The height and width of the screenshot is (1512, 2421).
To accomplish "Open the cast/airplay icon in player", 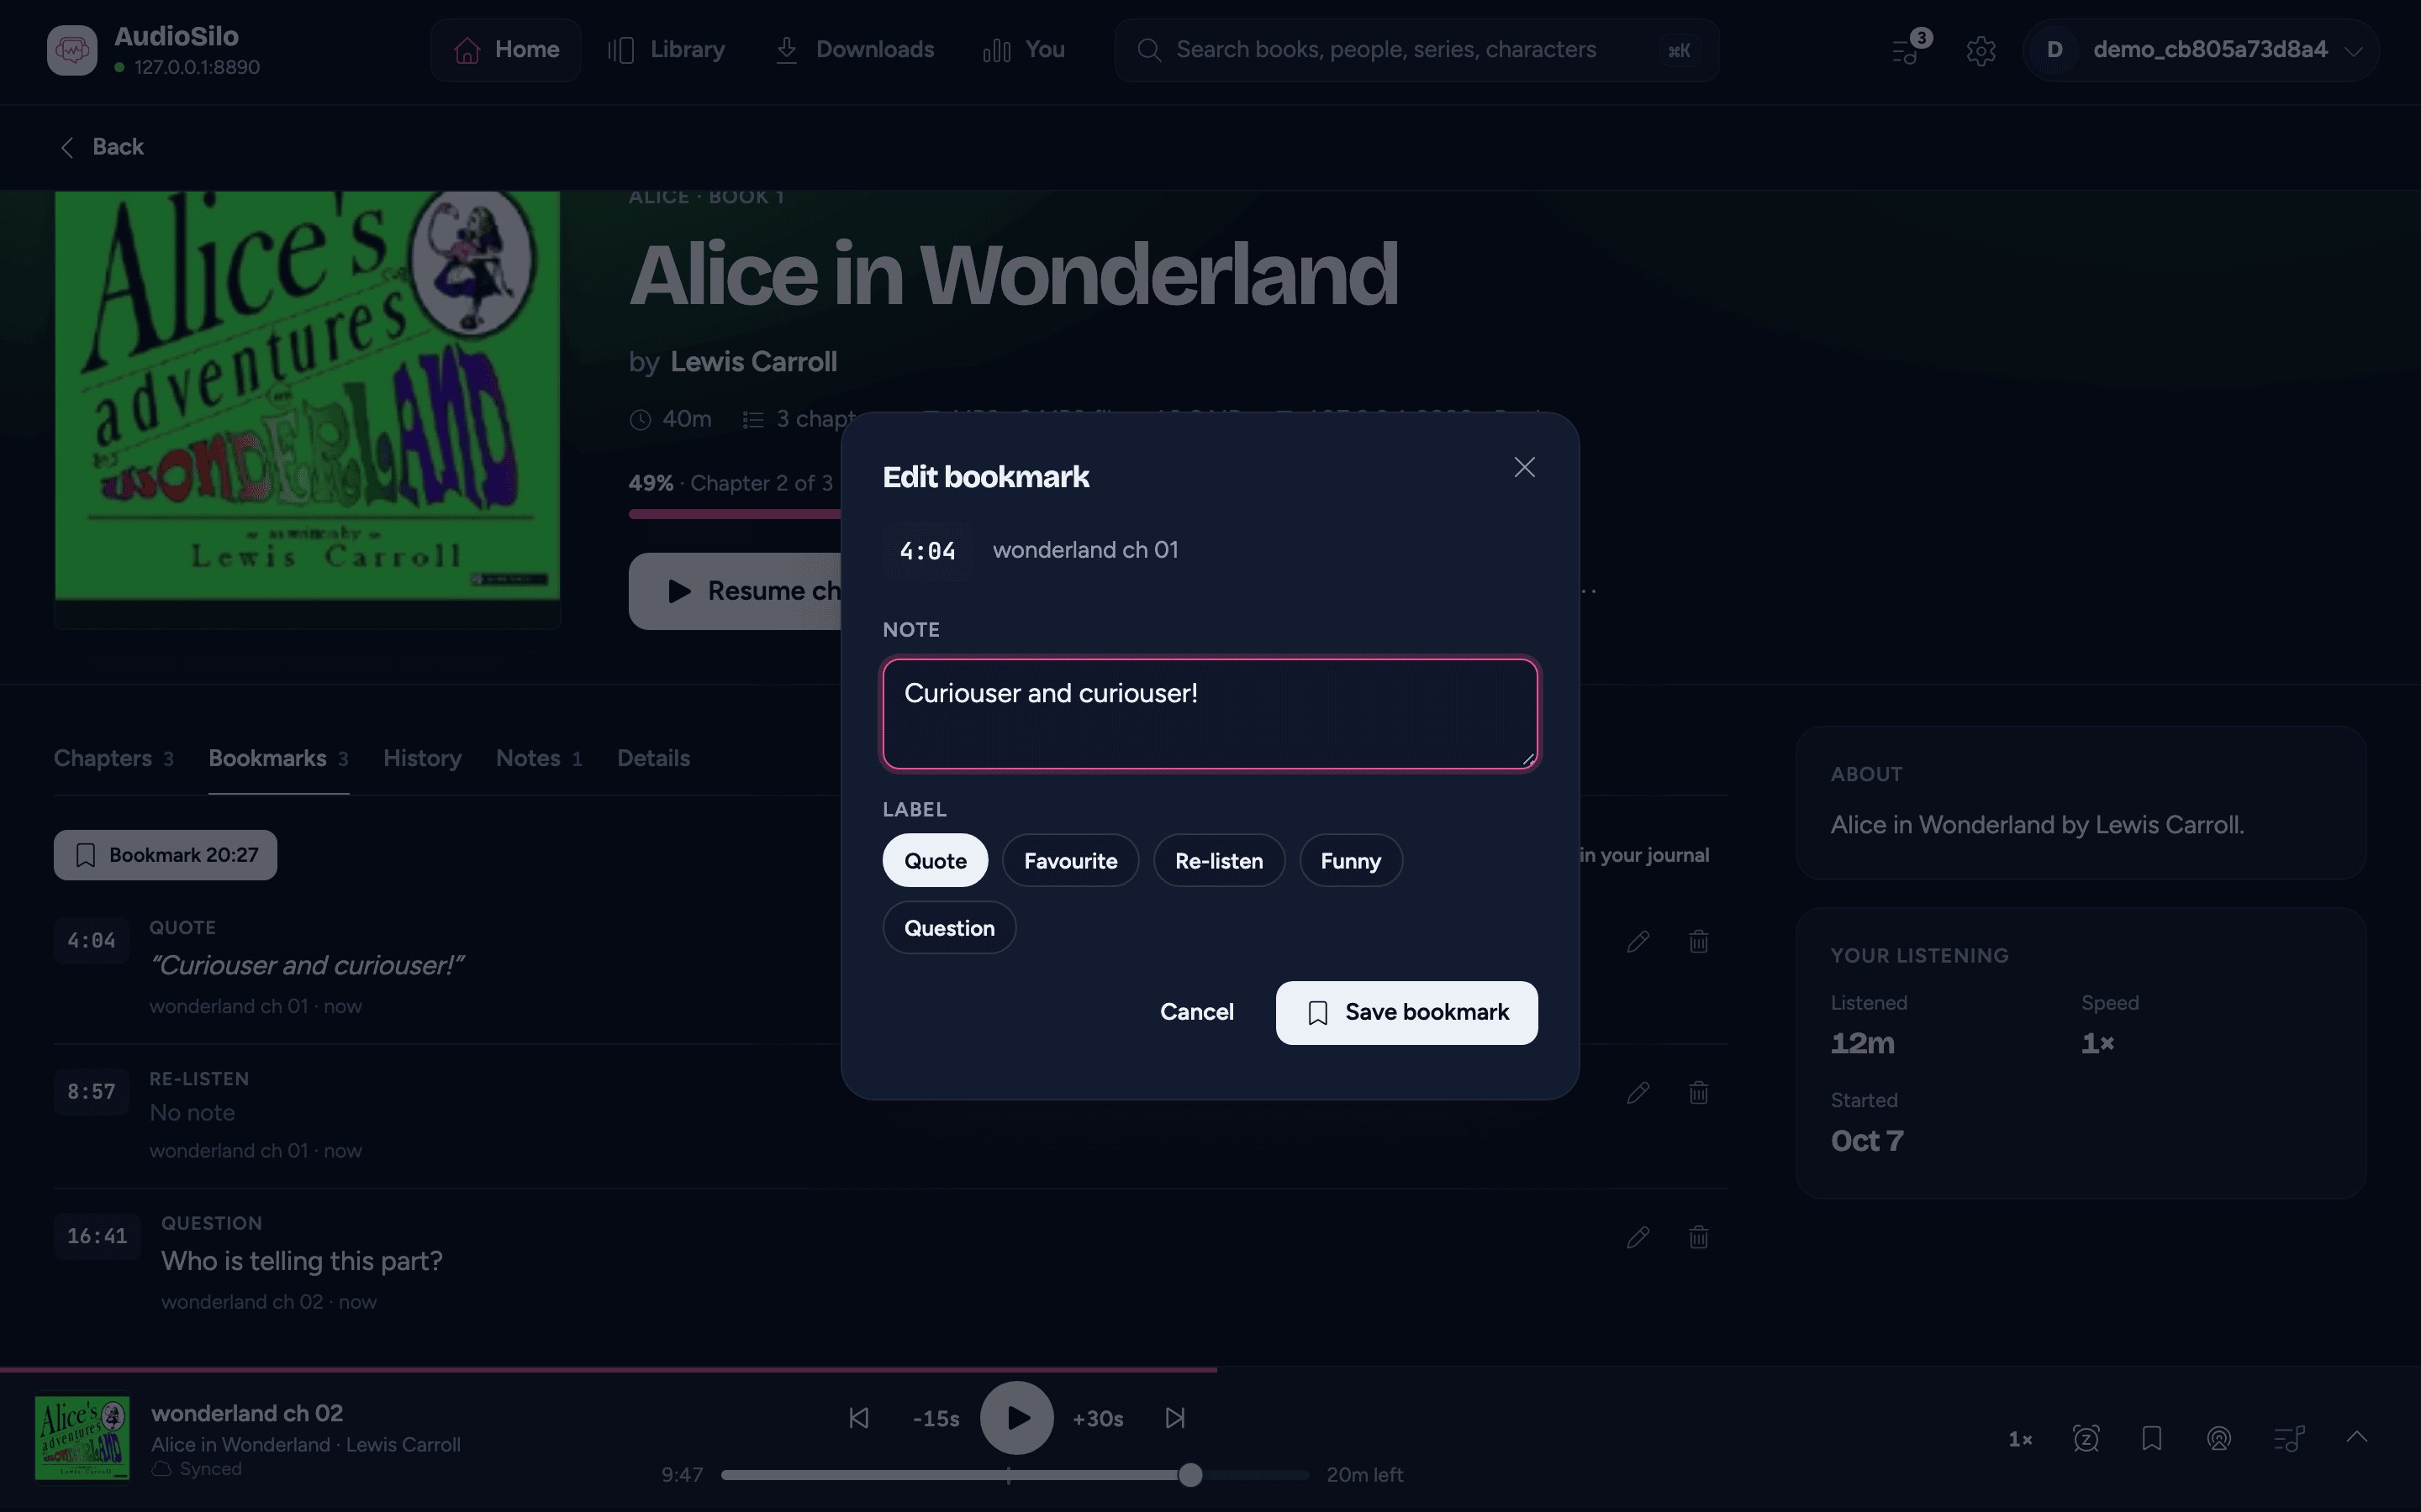I will (x=2218, y=1439).
